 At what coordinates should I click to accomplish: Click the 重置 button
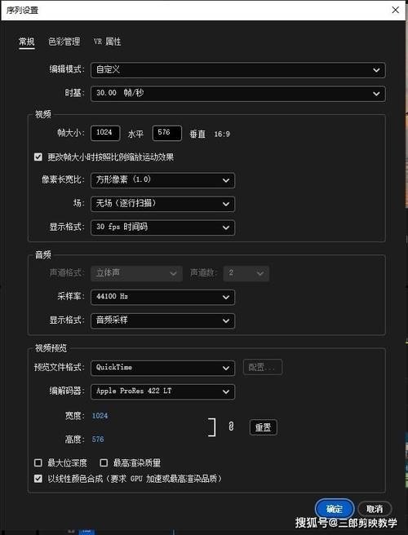click(x=264, y=427)
